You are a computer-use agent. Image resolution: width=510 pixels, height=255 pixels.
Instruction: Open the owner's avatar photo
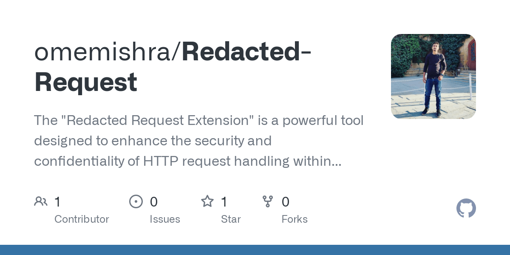click(433, 76)
